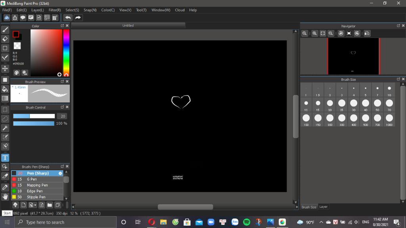
Task: Select the Lasso tool
Action: (5, 119)
